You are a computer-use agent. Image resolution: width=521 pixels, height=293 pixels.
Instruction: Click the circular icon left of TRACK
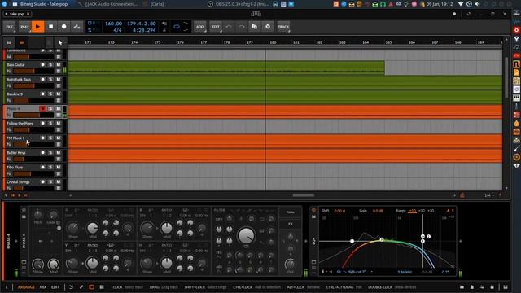pyautogui.click(x=268, y=27)
